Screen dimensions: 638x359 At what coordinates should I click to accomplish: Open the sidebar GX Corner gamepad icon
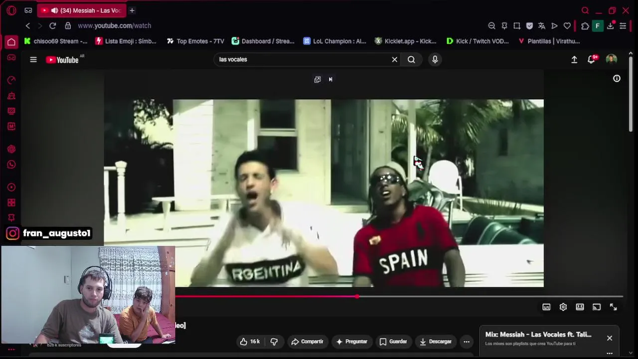pos(11,57)
